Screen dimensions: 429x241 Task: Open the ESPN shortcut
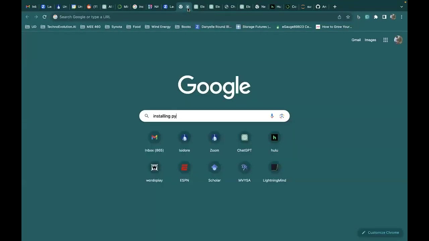(x=184, y=172)
